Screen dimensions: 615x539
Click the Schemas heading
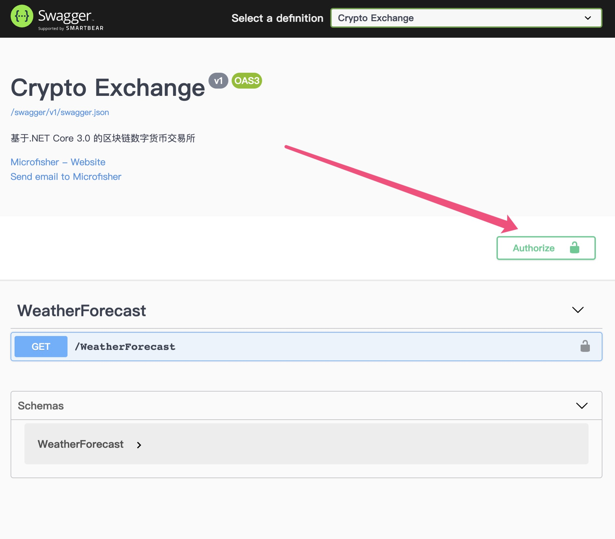pyautogui.click(x=41, y=406)
